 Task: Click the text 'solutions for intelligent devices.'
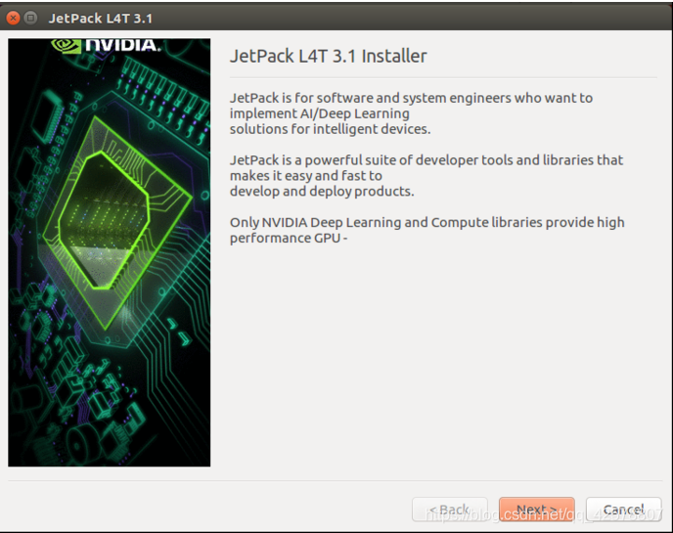pyautogui.click(x=330, y=129)
